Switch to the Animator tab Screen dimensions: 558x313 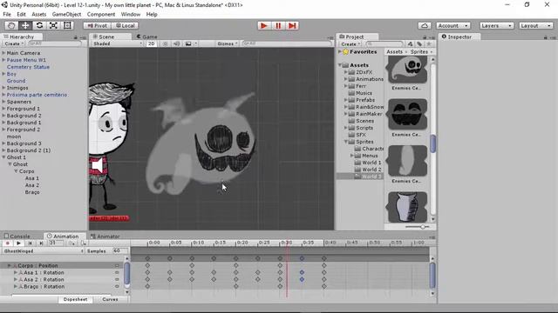click(x=105, y=236)
